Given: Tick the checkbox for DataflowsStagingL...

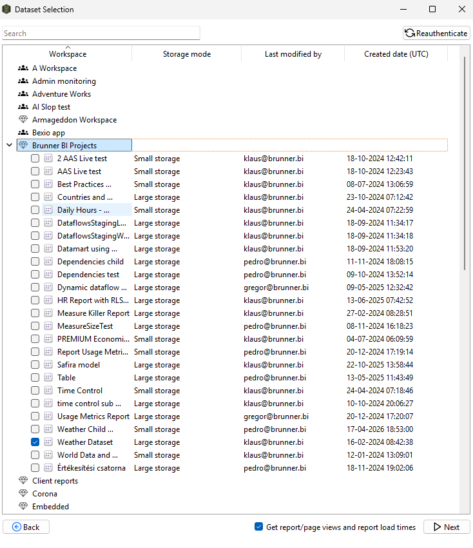Looking at the screenshot, I should click(35, 222).
